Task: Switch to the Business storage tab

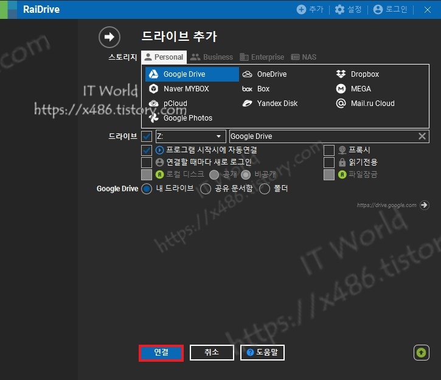Action: click(211, 57)
